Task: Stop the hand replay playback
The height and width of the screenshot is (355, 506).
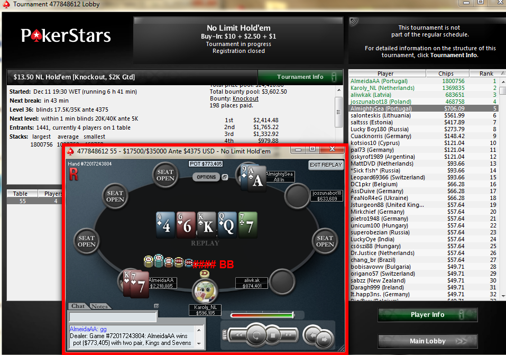Action: tap(273, 335)
